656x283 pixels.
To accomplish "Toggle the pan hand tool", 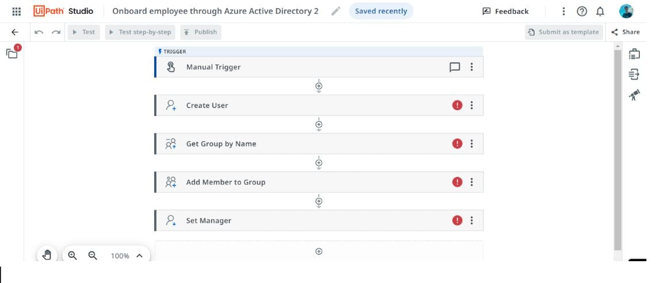I will coord(47,255).
